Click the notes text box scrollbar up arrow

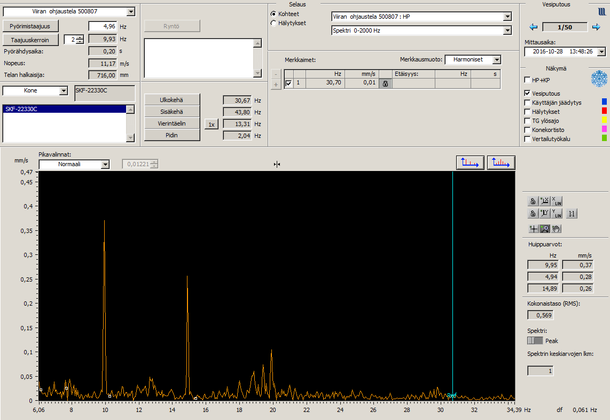(257, 43)
